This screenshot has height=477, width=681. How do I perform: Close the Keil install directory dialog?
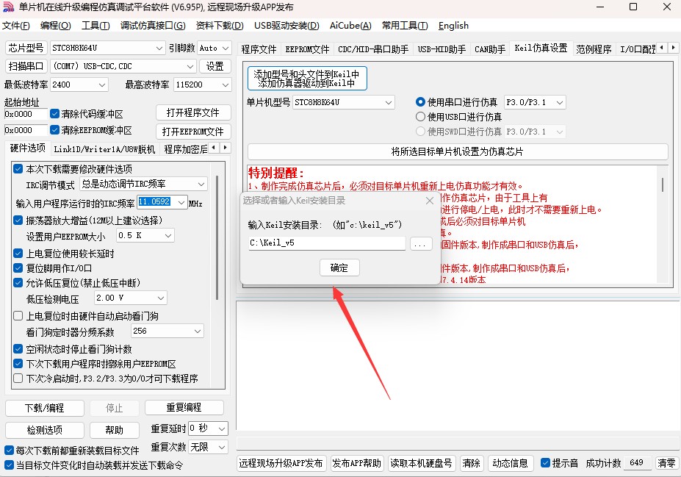tap(430, 201)
